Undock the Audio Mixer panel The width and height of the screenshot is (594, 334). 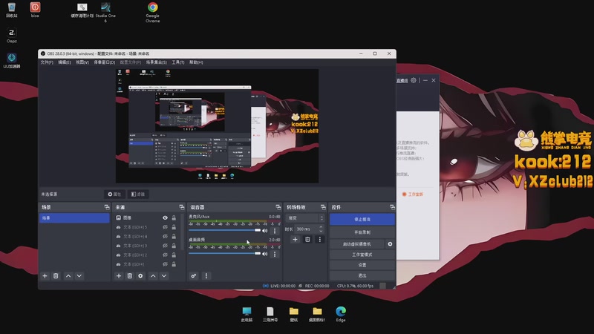point(278,207)
